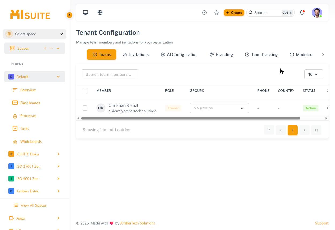Open the AmberTech Solutions link
The width and height of the screenshot is (335, 230).
pyautogui.click(x=138, y=223)
